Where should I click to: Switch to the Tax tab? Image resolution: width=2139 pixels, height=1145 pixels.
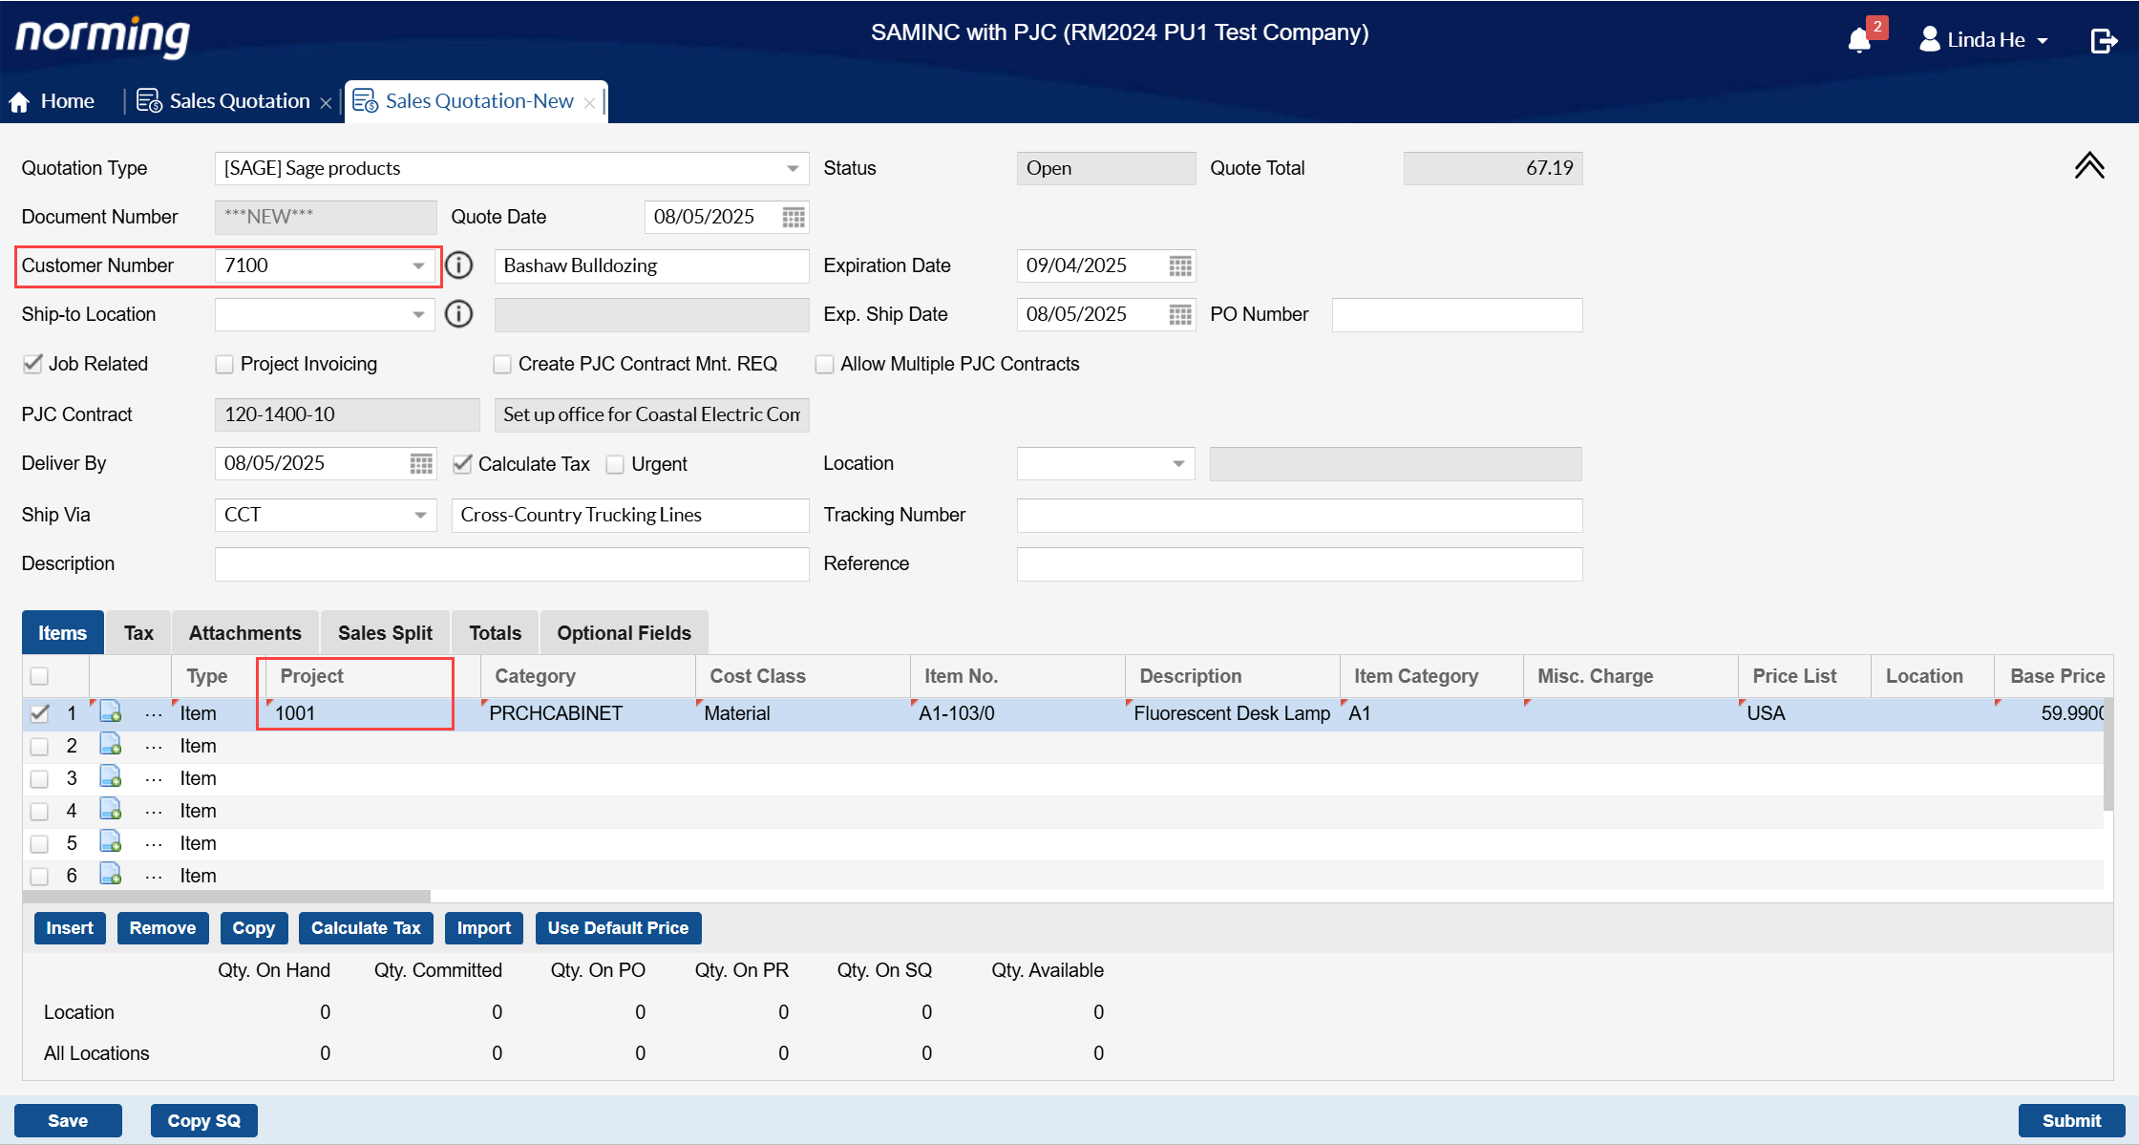point(138,633)
